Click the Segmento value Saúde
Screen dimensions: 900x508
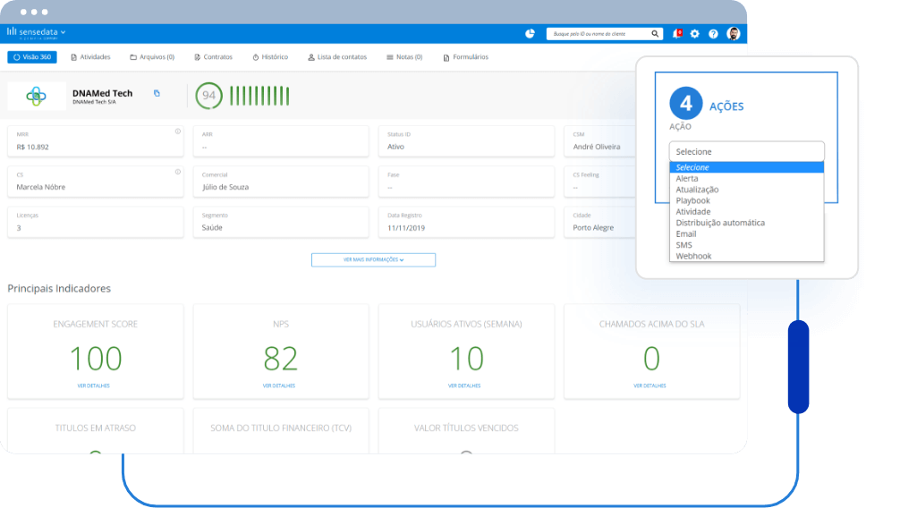(212, 227)
